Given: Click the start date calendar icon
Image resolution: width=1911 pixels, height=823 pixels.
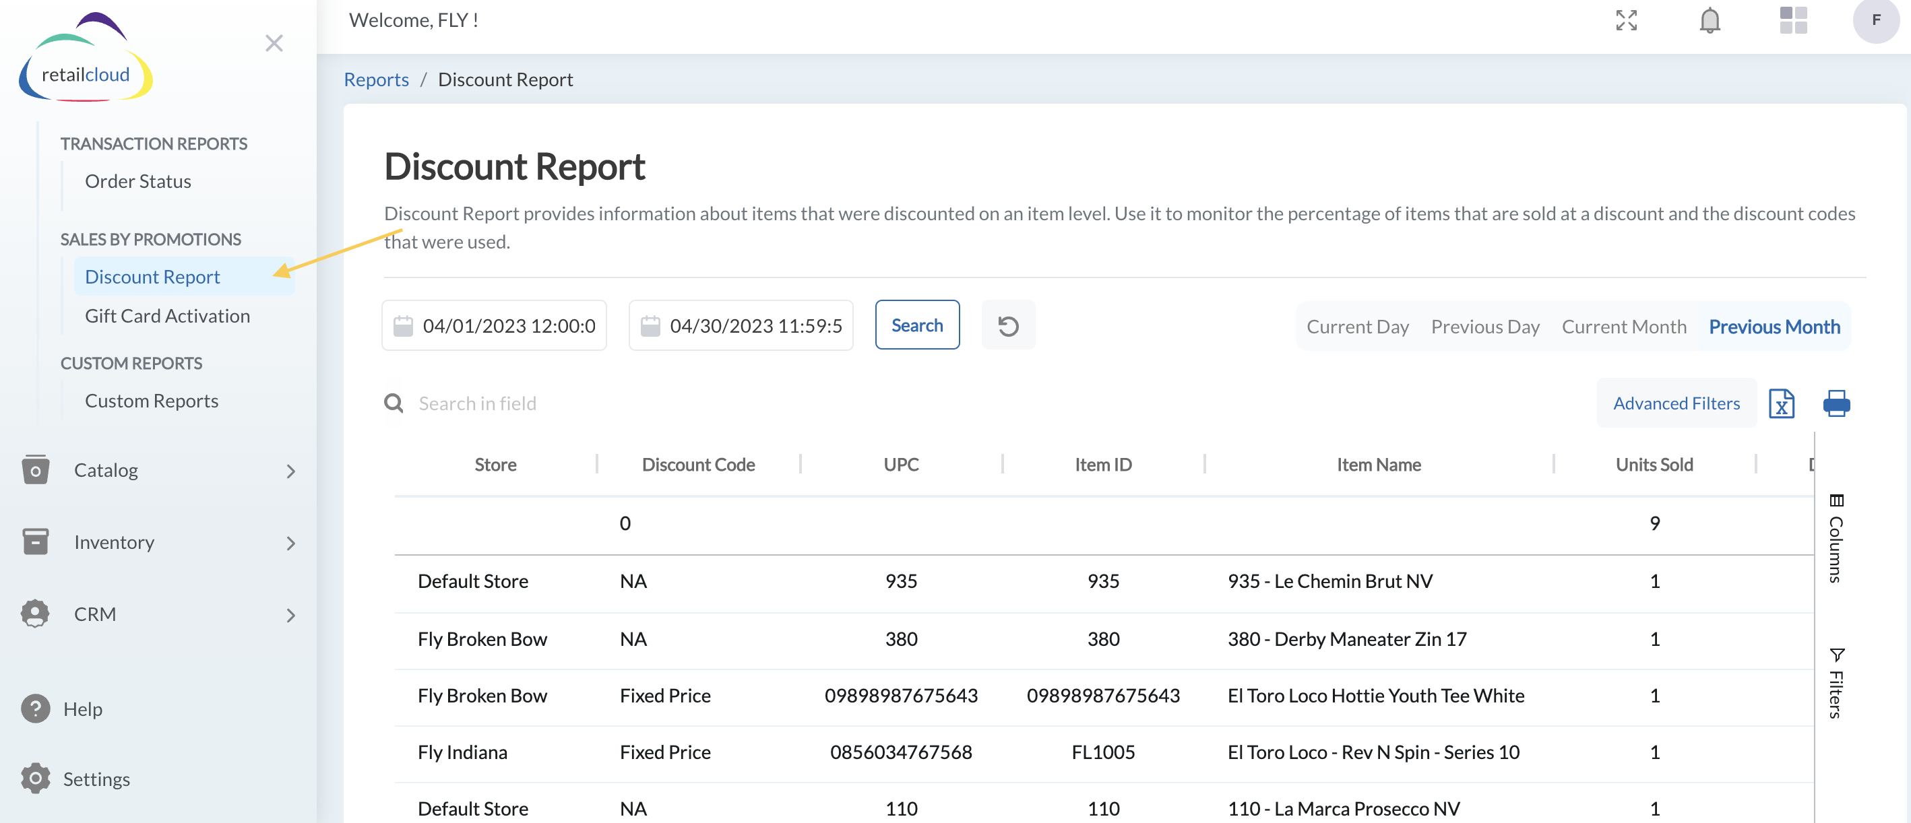Looking at the screenshot, I should 403,326.
